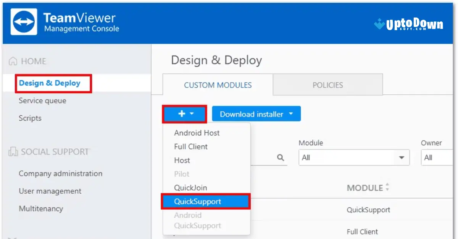Click the plus icon to add a module

tap(181, 113)
